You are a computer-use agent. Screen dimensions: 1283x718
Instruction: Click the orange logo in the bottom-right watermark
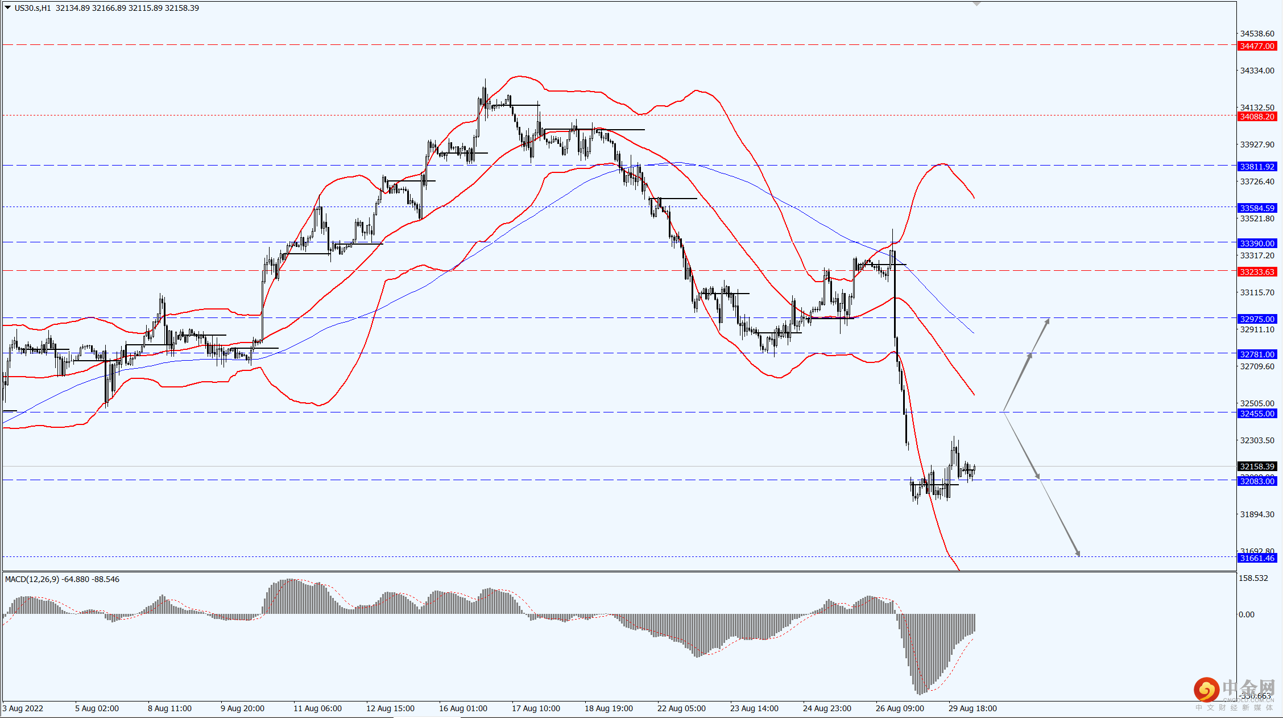click(x=1206, y=690)
